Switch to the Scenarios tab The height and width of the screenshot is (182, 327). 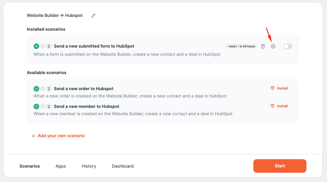pos(30,166)
